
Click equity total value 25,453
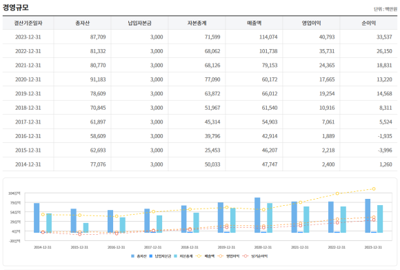212,151
